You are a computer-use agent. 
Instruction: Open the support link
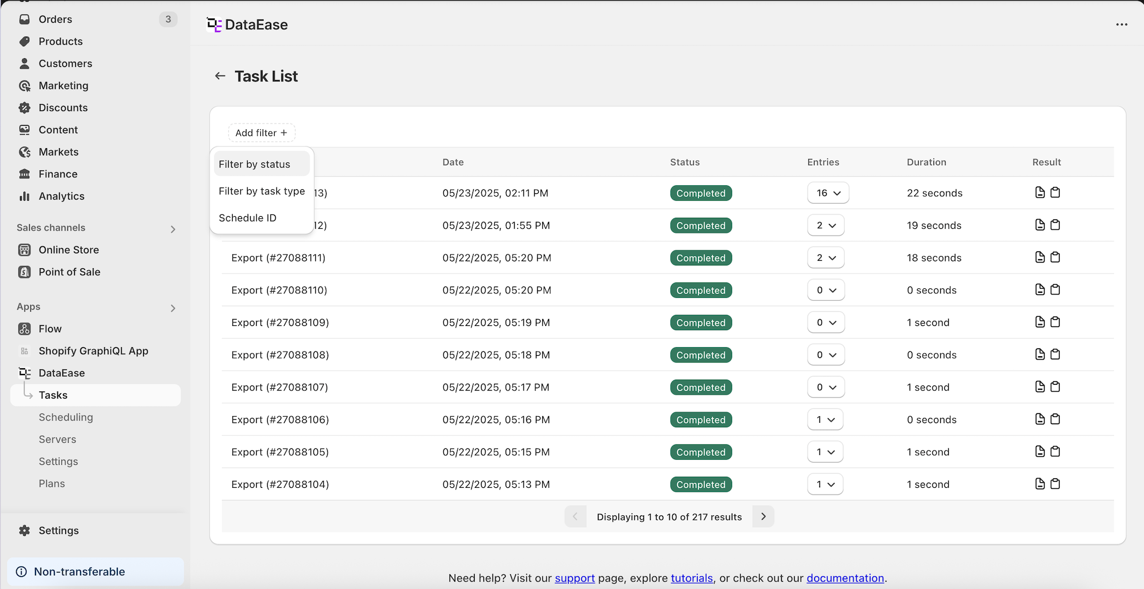point(575,578)
